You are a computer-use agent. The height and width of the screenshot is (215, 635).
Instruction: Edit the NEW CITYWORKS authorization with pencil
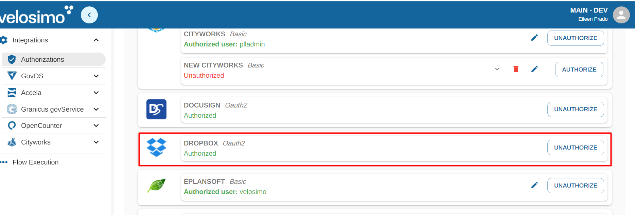click(534, 69)
